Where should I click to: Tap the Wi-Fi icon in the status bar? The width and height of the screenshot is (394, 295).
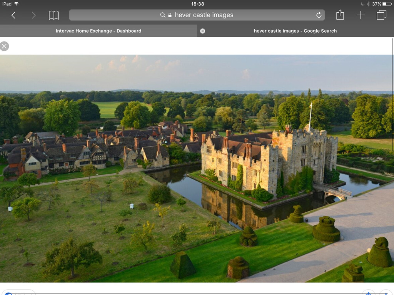16,4
